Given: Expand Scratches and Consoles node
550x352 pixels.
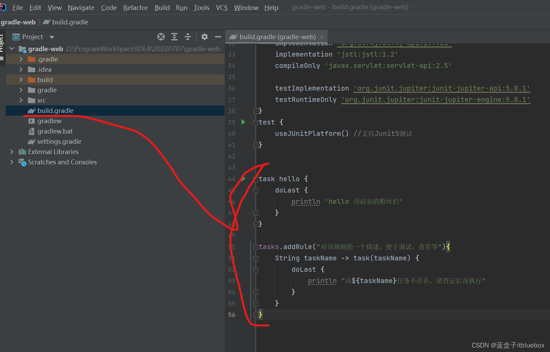Looking at the screenshot, I should point(12,162).
